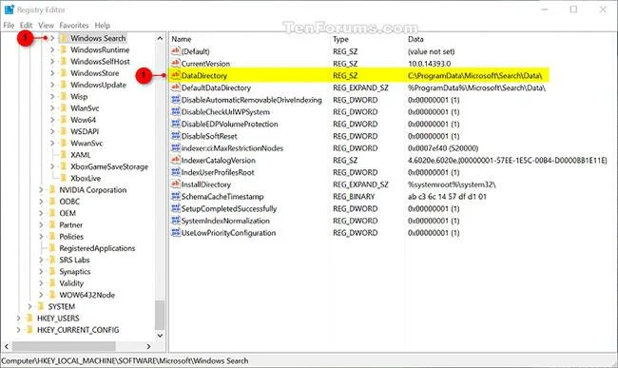Select the DataDirectory value name

point(204,75)
